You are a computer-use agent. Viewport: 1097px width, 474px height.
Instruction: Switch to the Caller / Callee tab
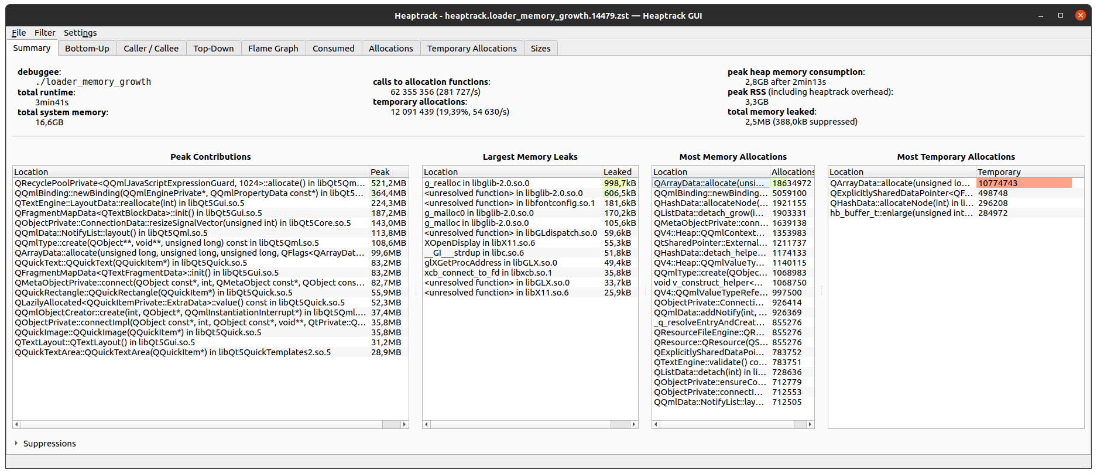(151, 49)
